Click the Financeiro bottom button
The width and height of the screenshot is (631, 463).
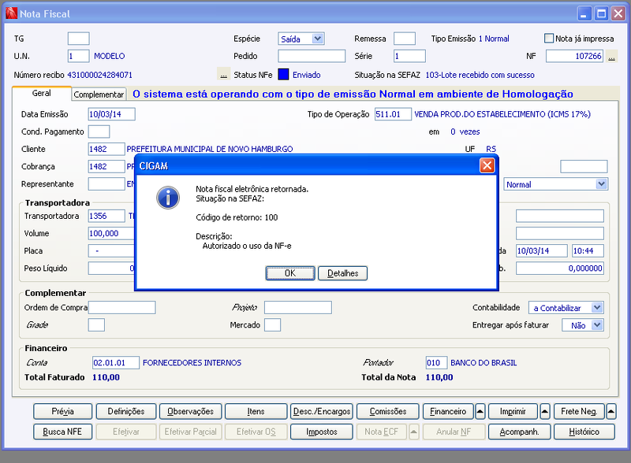(x=448, y=411)
